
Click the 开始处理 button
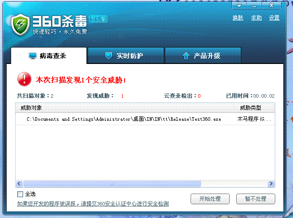pyautogui.click(x=210, y=199)
